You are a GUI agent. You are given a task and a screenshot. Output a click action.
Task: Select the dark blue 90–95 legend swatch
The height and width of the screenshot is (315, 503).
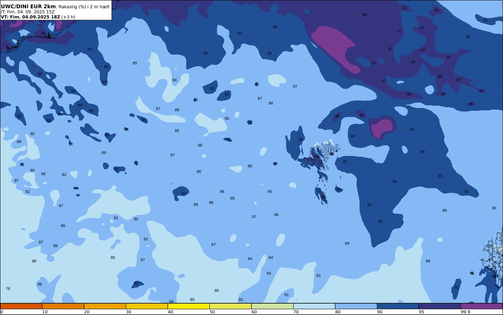[398, 306]
